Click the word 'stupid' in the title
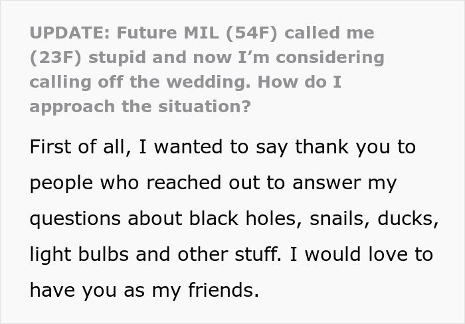 pos(117,58)
